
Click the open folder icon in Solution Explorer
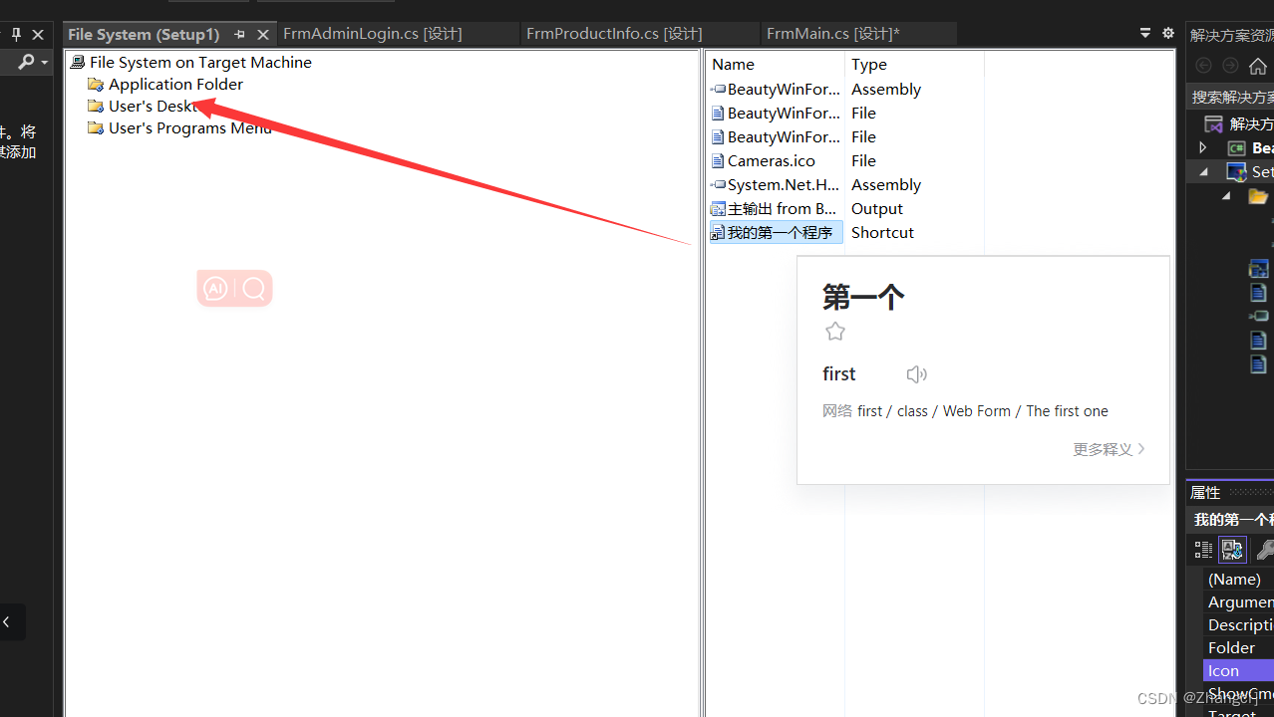pos(1258,196)
